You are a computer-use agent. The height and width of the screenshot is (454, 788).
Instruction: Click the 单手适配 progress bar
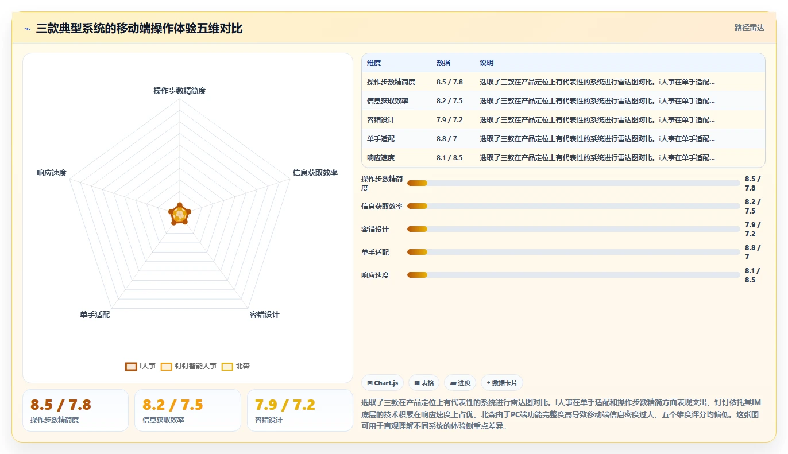(x=573, y=252)
